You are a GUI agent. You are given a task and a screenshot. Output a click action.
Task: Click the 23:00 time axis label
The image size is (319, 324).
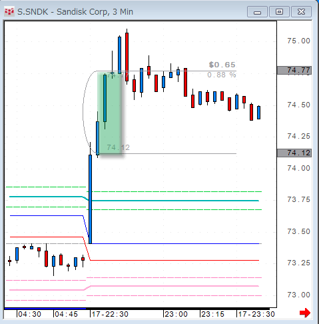tap(176, 314)
